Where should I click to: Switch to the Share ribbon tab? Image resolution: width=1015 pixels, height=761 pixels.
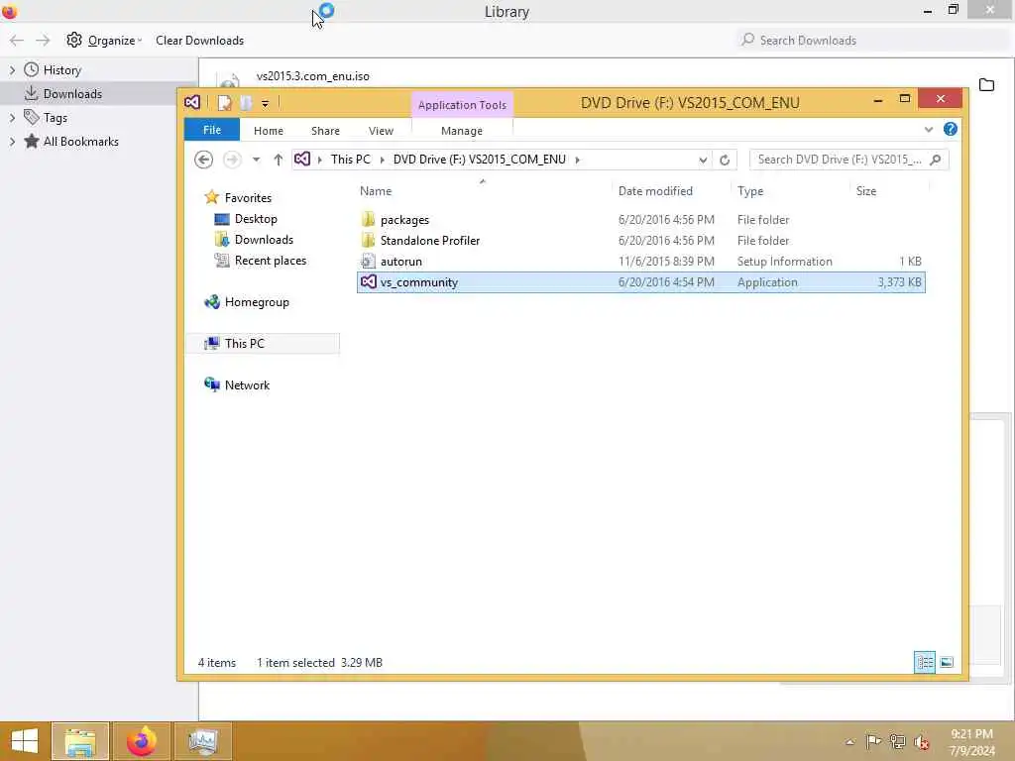325,131
